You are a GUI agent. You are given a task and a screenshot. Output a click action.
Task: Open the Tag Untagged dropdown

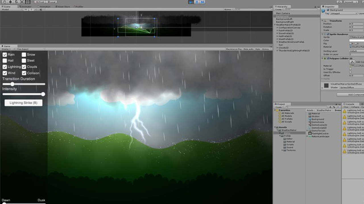344,13
